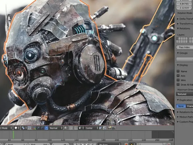Click the 2.12319 value field

(x=184, y=8)
